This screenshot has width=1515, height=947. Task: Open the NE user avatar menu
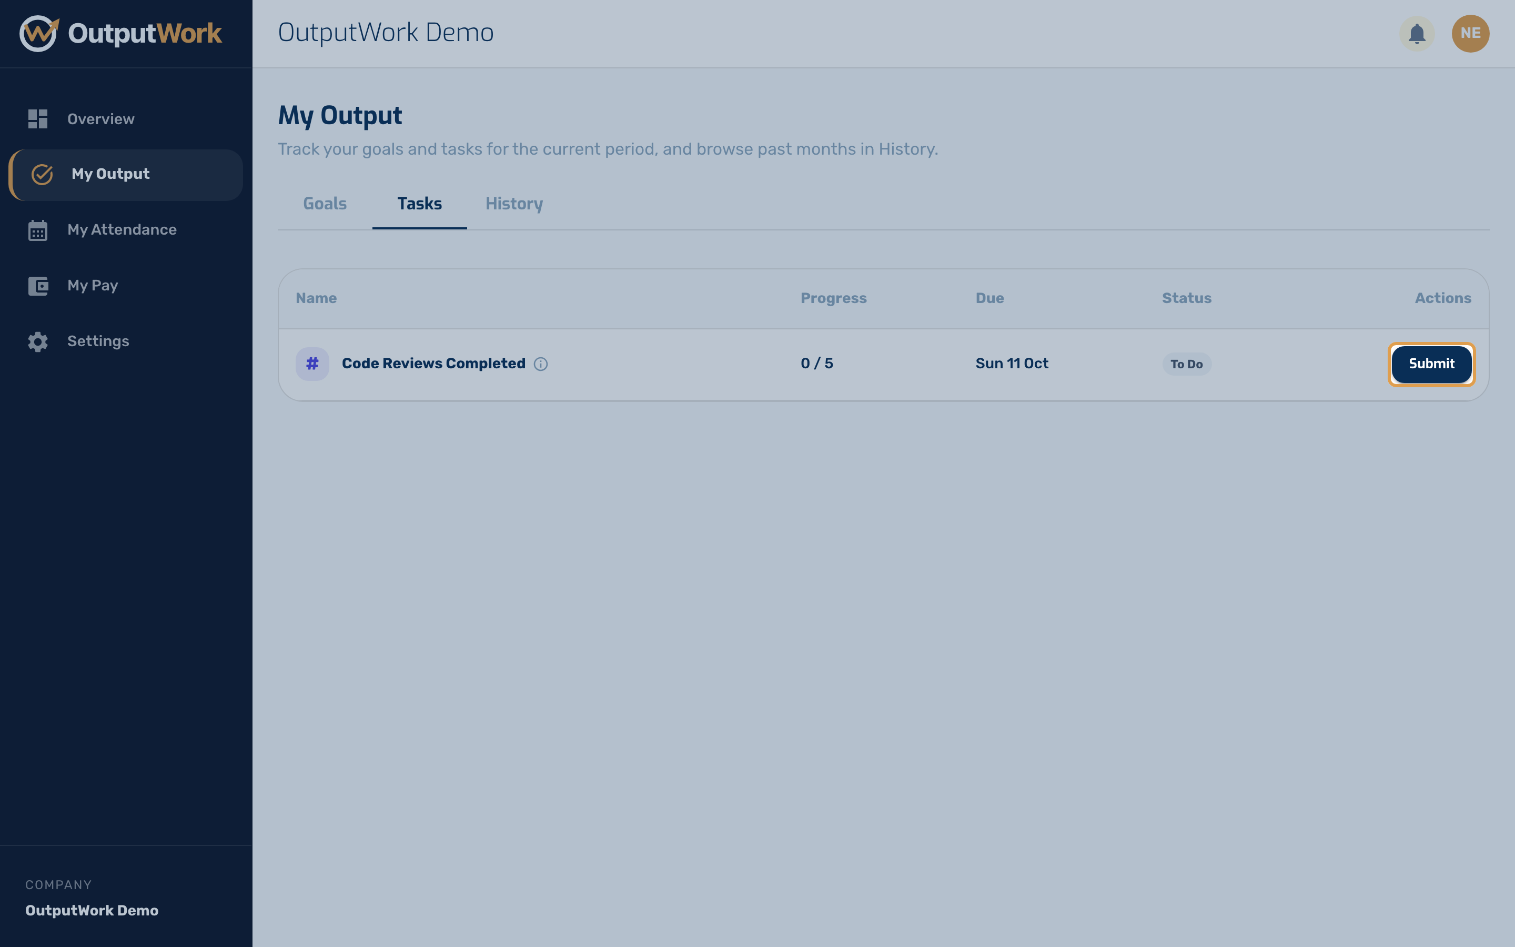[1470, 33]
